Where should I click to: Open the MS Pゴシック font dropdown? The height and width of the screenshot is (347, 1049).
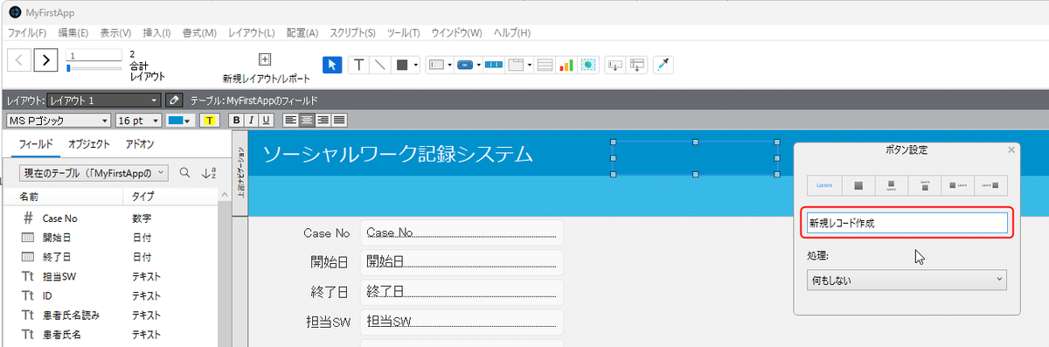59,120
